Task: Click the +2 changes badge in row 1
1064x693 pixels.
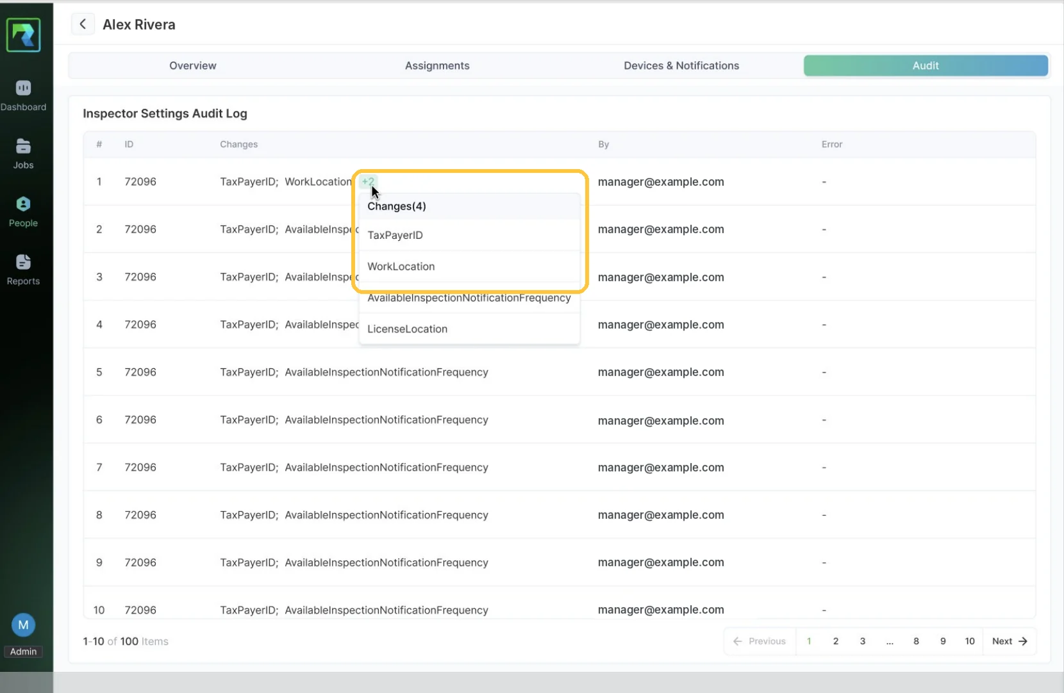Action: pyautogui.click(x=368, y=181)
